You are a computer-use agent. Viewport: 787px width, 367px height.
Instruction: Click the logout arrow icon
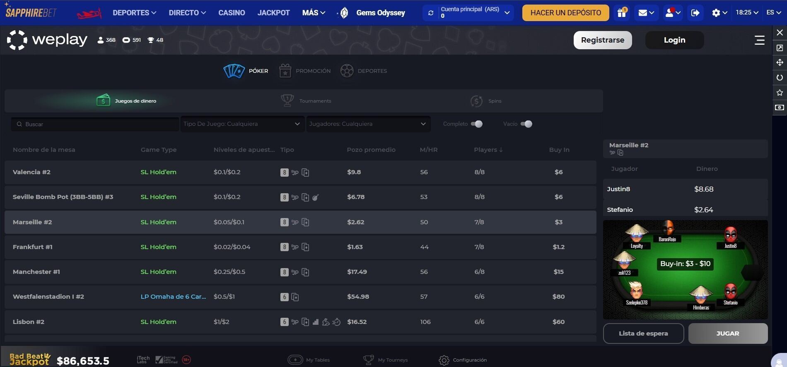point(695,13)
